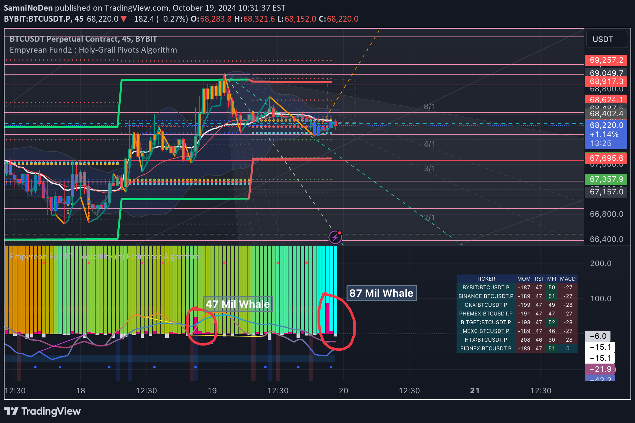Select the 87 Mil Whale annotation
Image resolution: width=635 pixels, height=423 pixels.
coord(381,293)
